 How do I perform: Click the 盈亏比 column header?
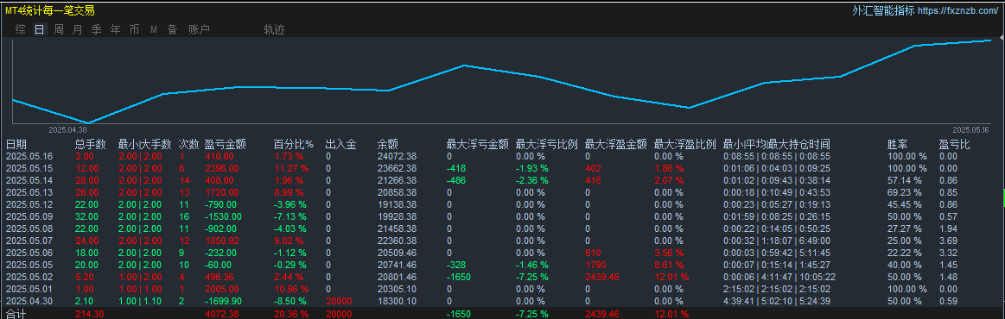pyautogui.click(x=955, y=145)
